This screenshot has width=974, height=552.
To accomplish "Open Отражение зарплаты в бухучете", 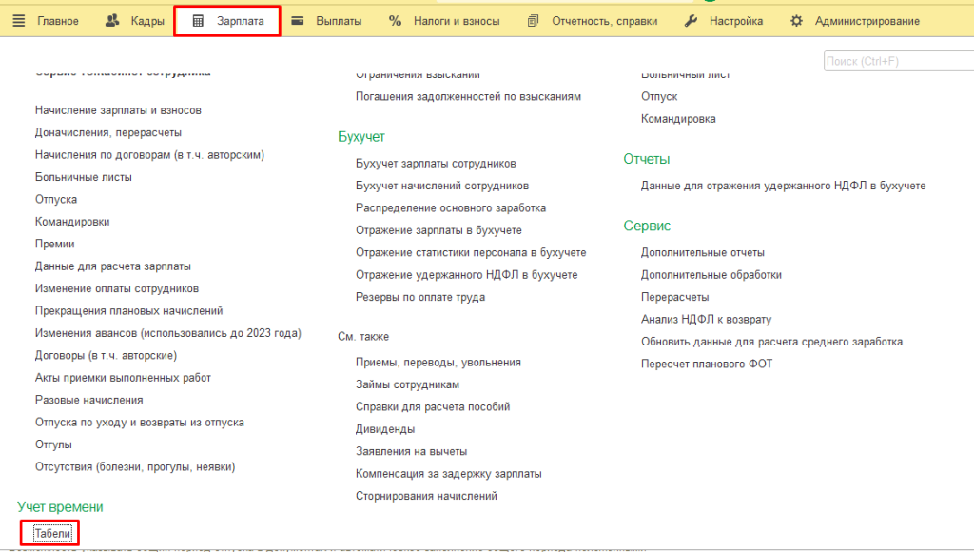I will pyautogui.click(x=438, y=230).
